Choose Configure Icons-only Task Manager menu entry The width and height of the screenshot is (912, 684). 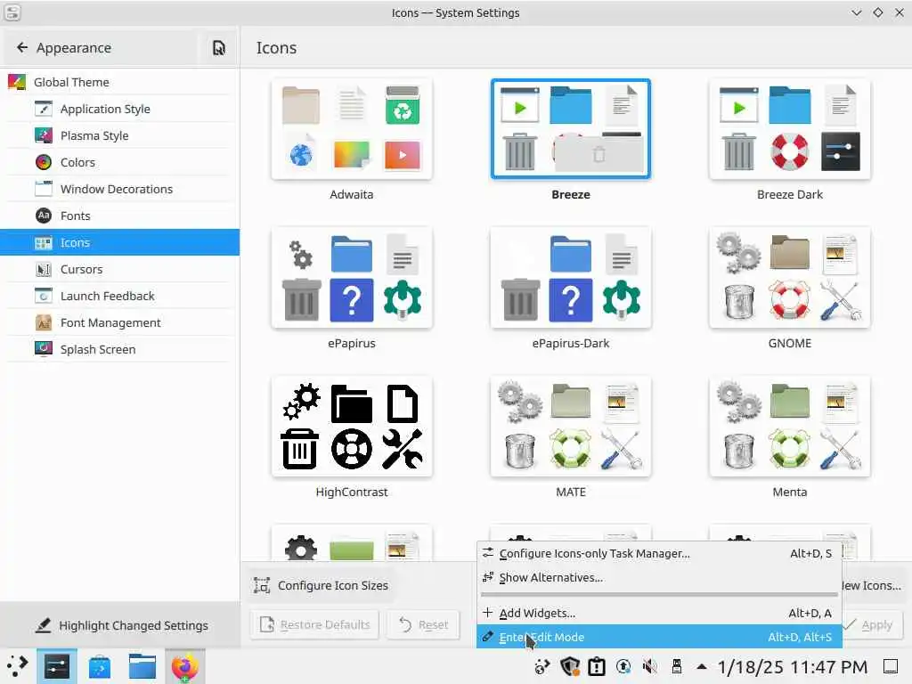pyautogui.click(x=659, y=553)
